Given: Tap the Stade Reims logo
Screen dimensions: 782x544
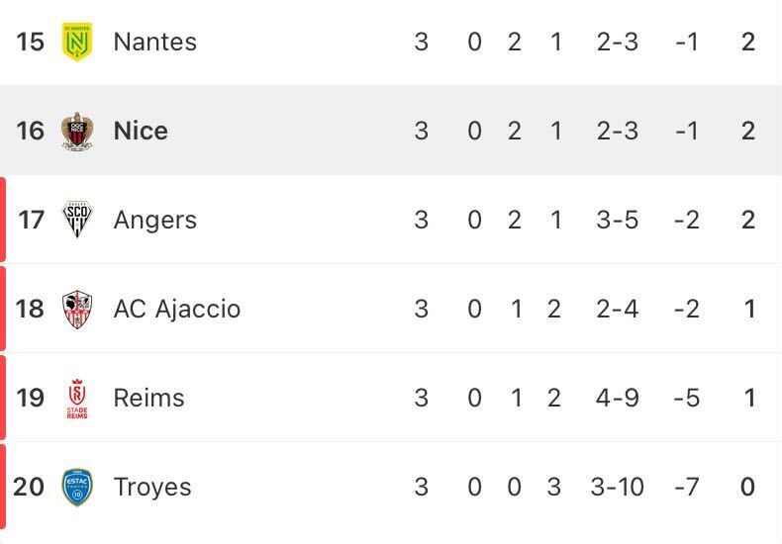Looking at the screenshot, I should click(x=77, y=398).
